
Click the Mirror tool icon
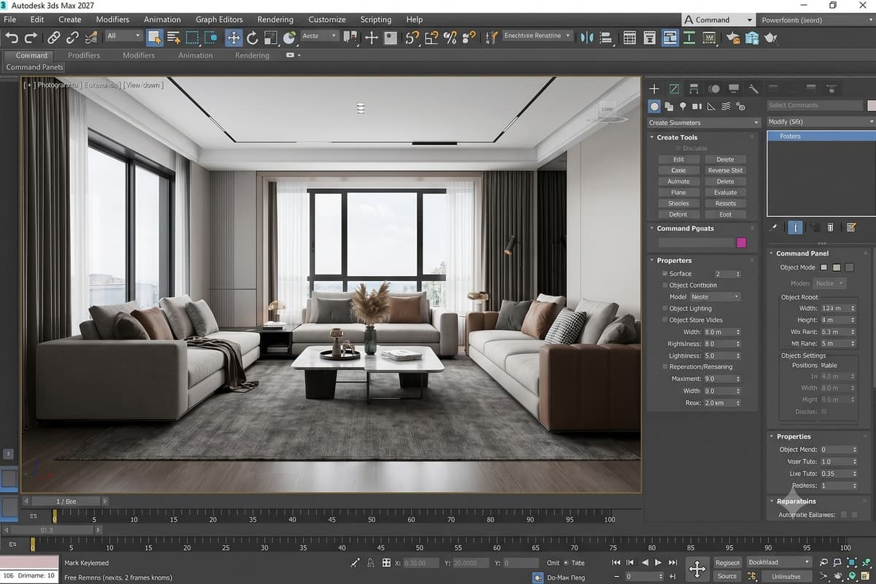(x=588, y=37)
